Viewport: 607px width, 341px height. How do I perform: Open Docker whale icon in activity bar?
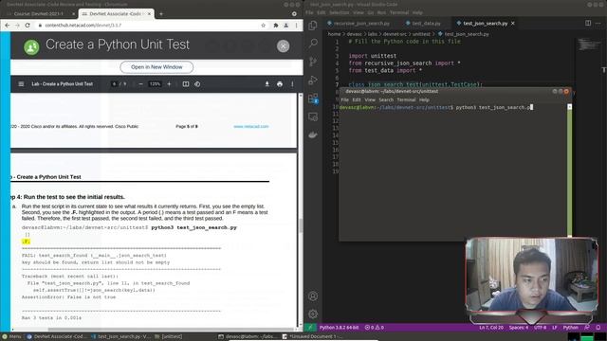[x=313, y=135]
